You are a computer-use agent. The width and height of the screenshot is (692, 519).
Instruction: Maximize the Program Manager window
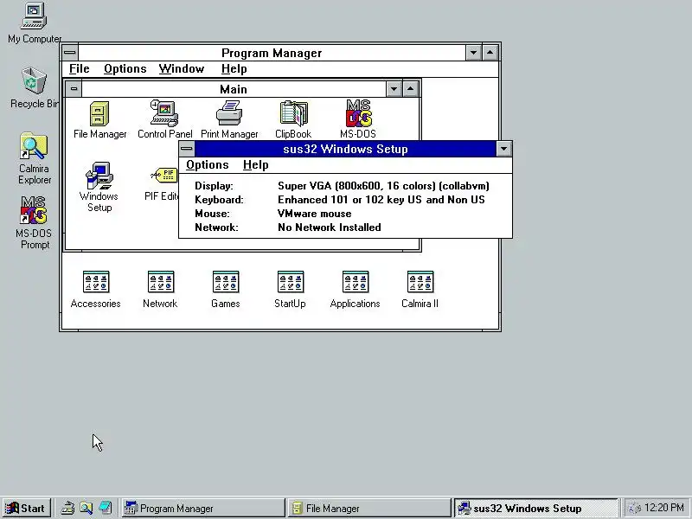click(x=490, y=53)
